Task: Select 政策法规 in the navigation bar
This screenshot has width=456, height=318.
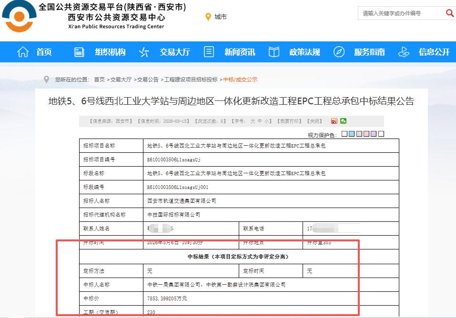Action: (x=305, y=52)
